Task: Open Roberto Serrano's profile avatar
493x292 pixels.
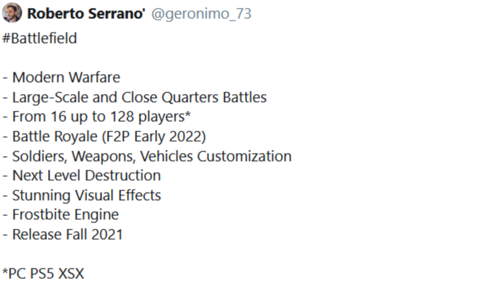Action: 12,13
